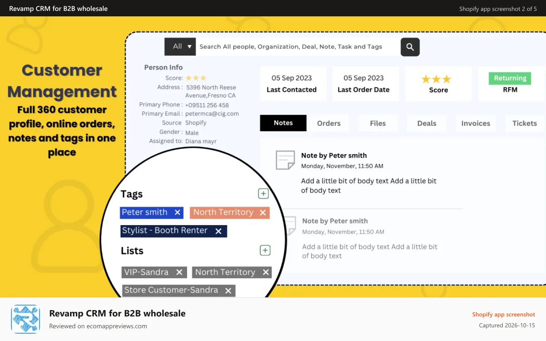Click the Store Customer-Sandra list label
Image resolution: width=546 pixels, height=341 pixels.
171,290
